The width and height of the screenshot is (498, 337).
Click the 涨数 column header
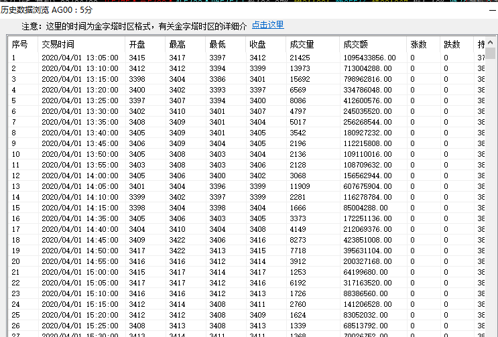coord(424,44)
